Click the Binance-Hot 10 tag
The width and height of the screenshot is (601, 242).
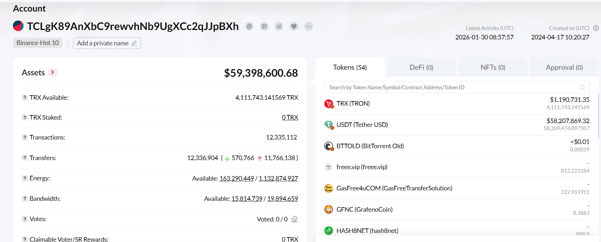[x=38, y=43]
